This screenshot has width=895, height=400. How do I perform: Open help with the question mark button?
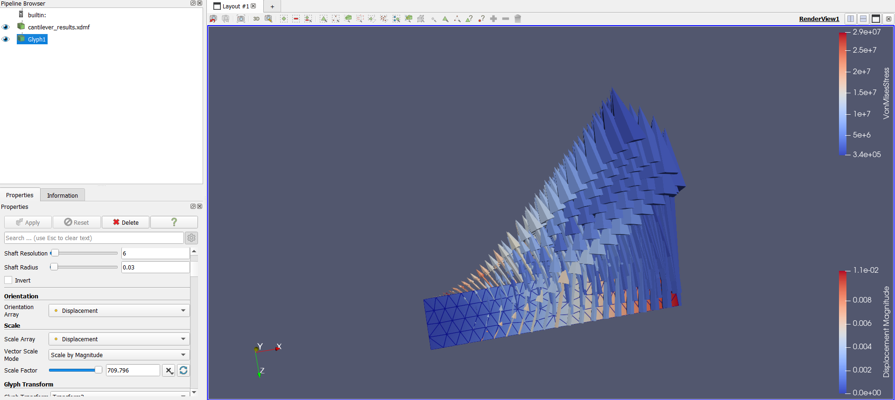(x=174, y=222)
